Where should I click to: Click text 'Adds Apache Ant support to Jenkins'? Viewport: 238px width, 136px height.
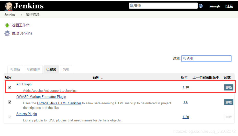(x=50, y=90)
